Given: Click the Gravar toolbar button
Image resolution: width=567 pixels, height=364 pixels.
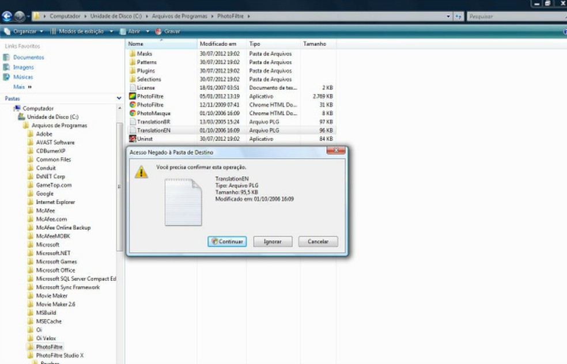Looking at the screenshot, I should click(168, 32).
